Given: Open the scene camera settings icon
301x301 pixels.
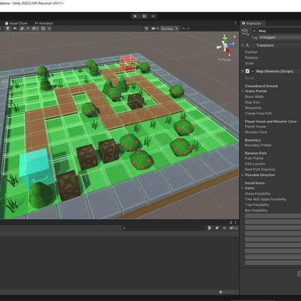Looking at the screenshot, I should (154, 28).
